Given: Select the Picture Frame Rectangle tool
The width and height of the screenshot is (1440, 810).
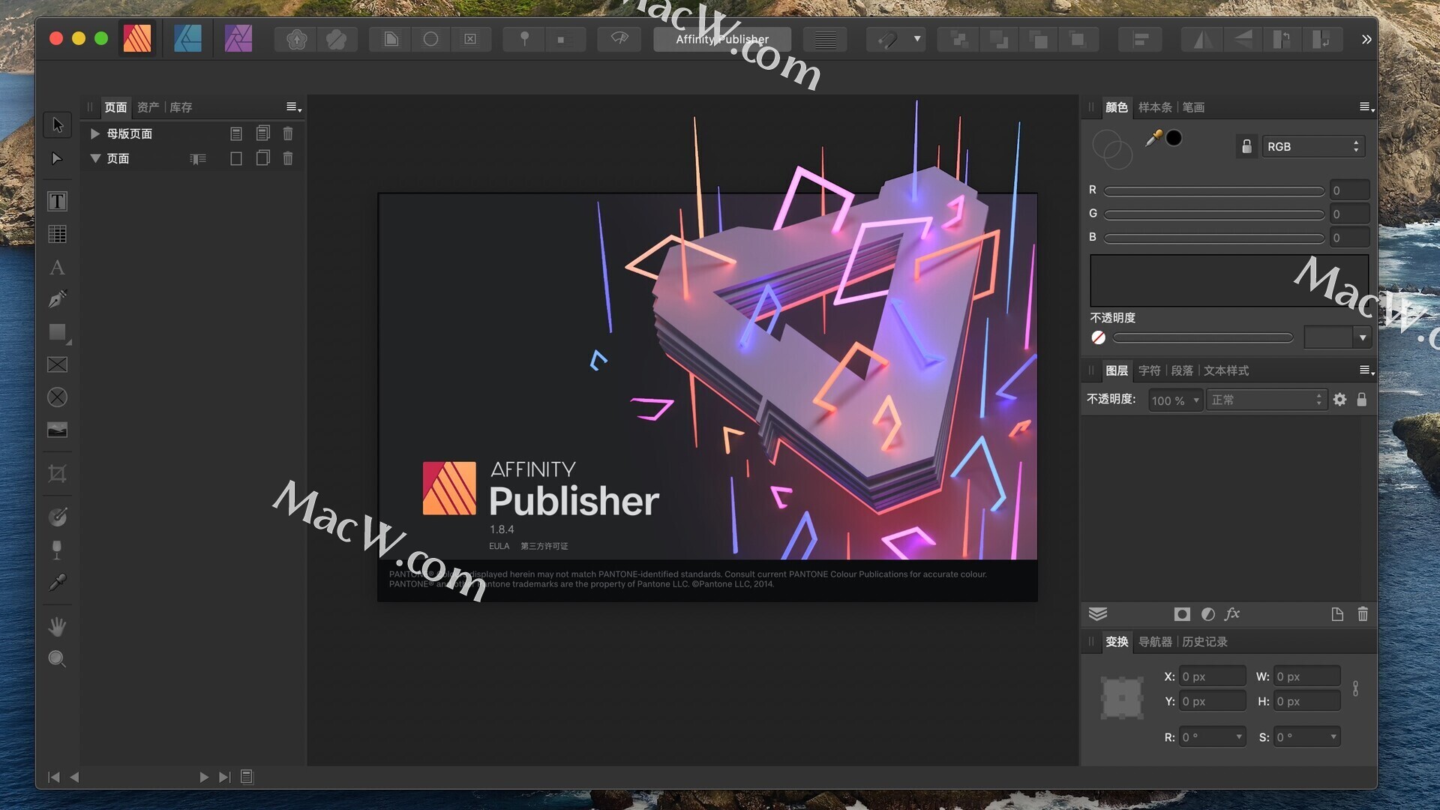Looking at the screenshot, I should pos(58,364).
